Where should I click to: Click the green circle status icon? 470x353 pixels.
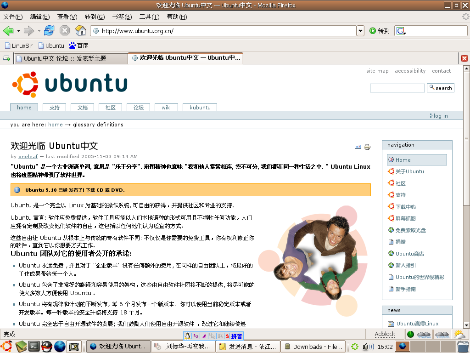tap(410, 334)
